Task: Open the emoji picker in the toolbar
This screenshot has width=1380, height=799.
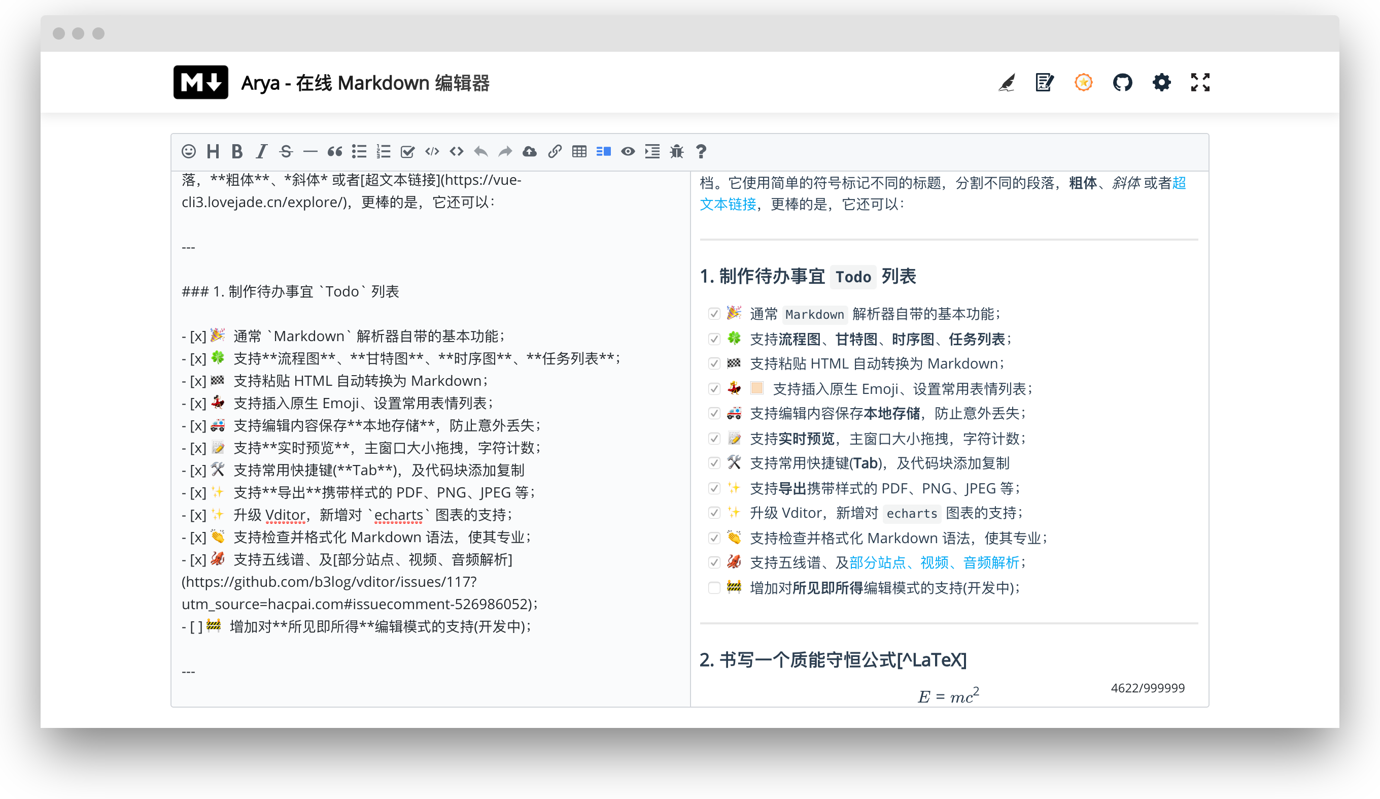Action: click(x=188, y=151)
